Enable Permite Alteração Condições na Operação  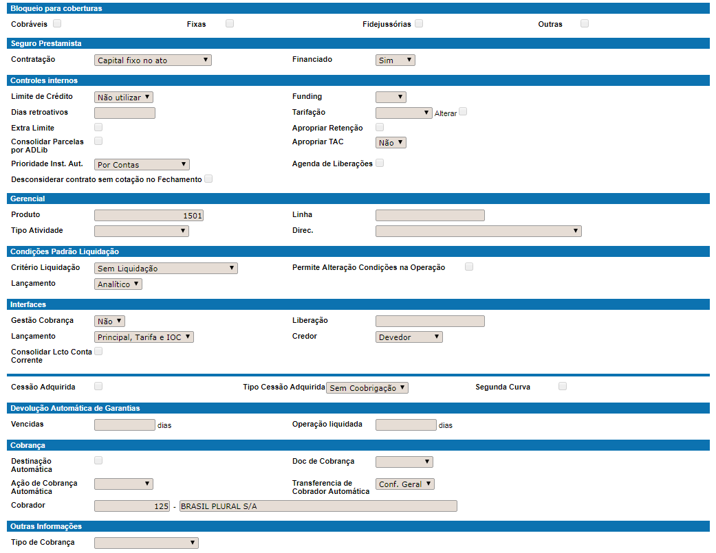[469, 267]
